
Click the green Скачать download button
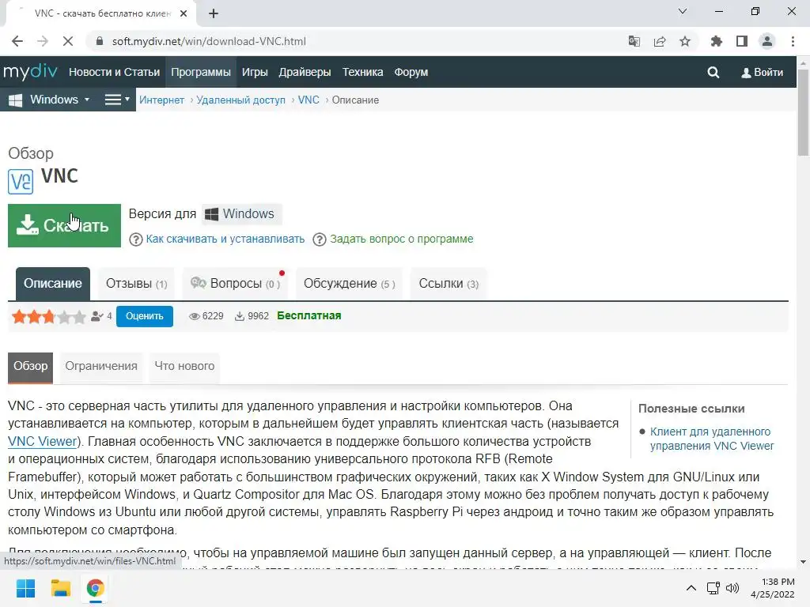click(x=64, y=225)
